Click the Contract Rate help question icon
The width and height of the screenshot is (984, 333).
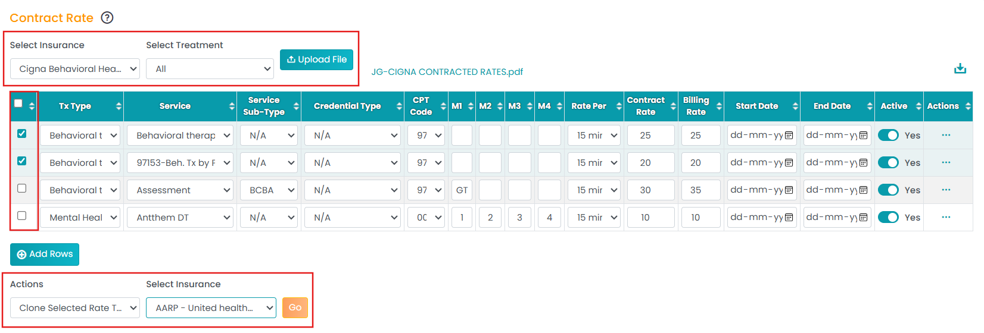click(107, 18)
